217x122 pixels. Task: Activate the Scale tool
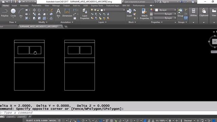(x=39, y=18)
